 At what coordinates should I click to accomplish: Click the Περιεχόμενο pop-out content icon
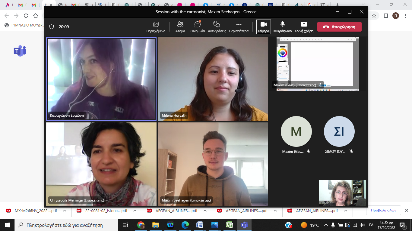tap(156, 27)
